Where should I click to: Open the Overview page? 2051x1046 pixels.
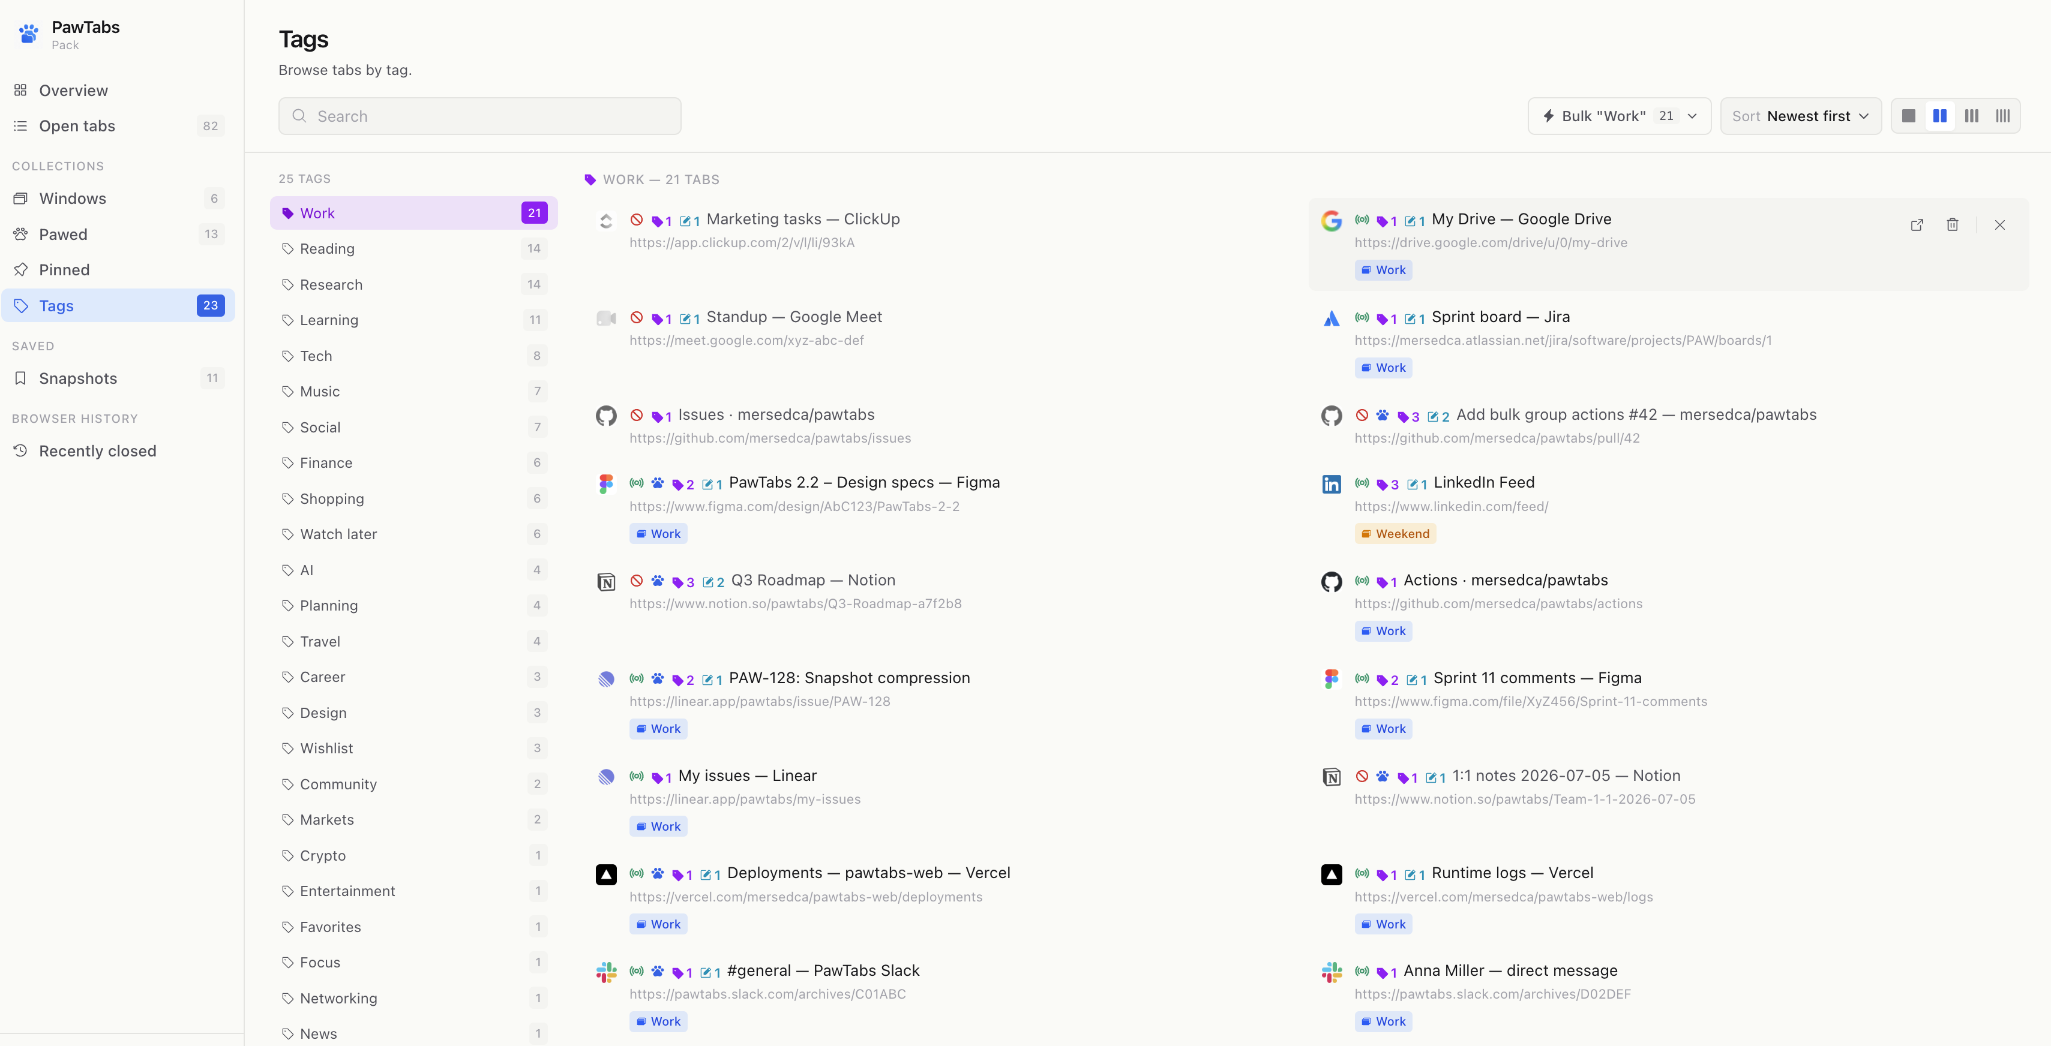(118, 90)
